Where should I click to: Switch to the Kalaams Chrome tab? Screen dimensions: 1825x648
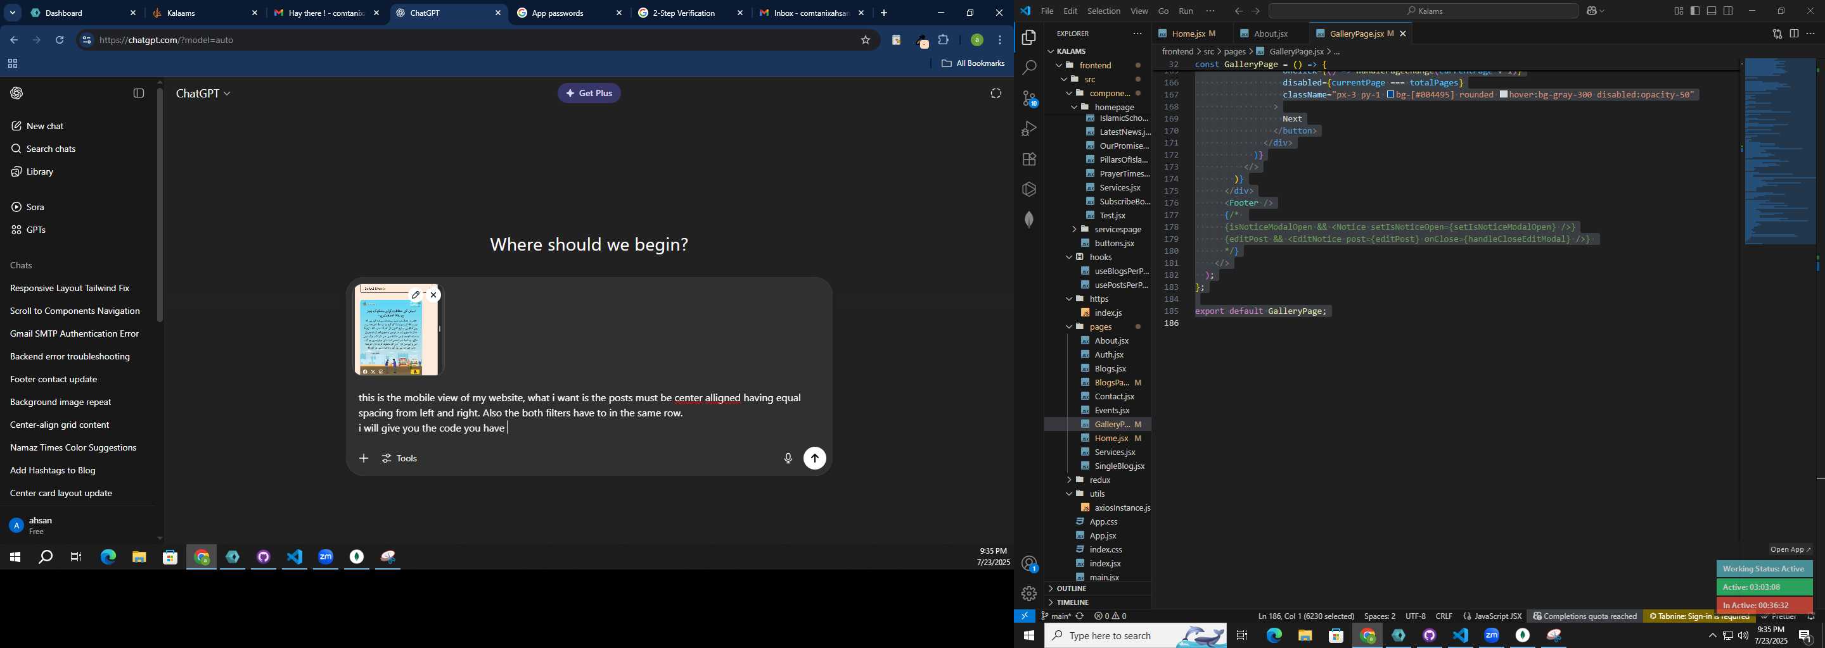tap(205, 13)
